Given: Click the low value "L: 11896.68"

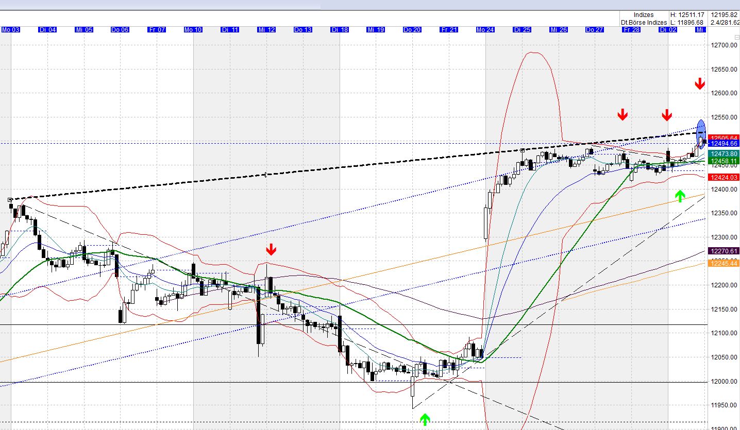Looking at the screenshot, I should point(687,23).
